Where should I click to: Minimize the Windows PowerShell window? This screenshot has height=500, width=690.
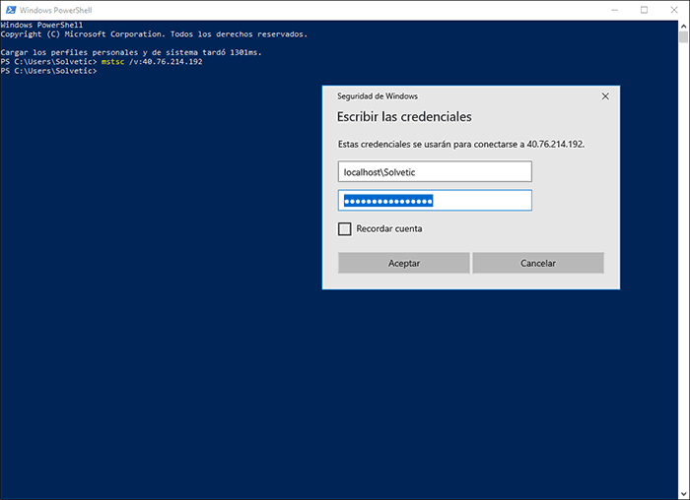tap(615, 10)
